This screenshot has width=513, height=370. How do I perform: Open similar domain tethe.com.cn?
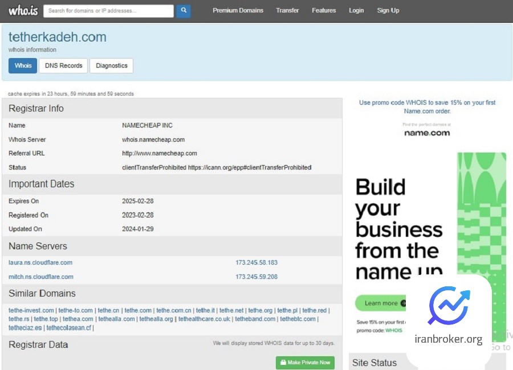174,310
